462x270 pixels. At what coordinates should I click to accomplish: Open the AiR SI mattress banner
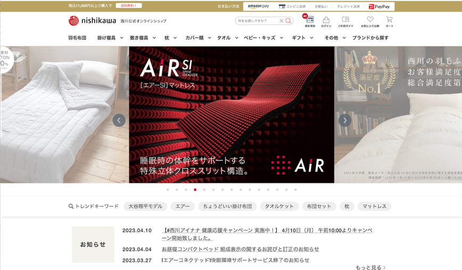coord(232,114)
